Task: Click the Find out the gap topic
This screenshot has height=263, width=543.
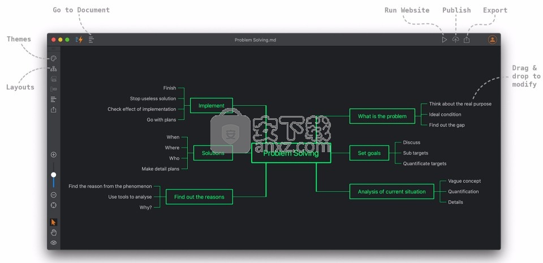Action: click(x=447, y=125)
